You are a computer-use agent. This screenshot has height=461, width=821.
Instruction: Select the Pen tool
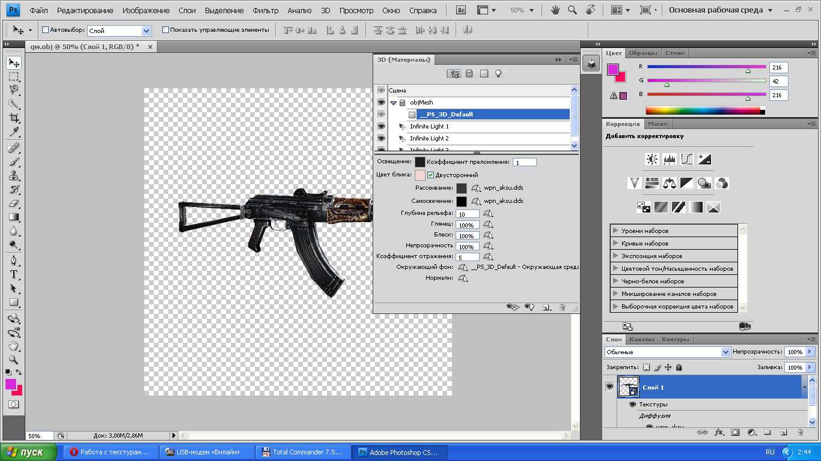pyautogui.click(x=14, y=261)
